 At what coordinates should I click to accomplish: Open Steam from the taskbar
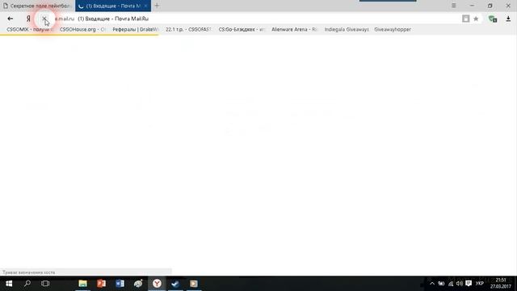pyautogui.click(x=175, y=284)
